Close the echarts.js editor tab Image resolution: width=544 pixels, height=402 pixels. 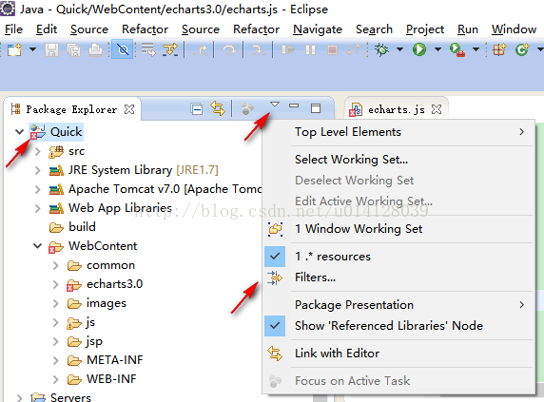pyautogui.click(x=437, y=109)
